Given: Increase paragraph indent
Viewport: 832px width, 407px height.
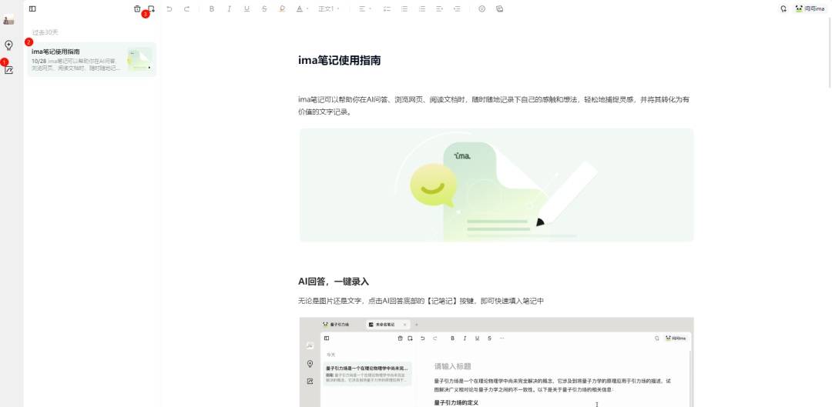Looking at the screenshot, I should pos(457,9).
